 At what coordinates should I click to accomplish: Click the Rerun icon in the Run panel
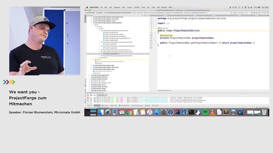point(88,95)
